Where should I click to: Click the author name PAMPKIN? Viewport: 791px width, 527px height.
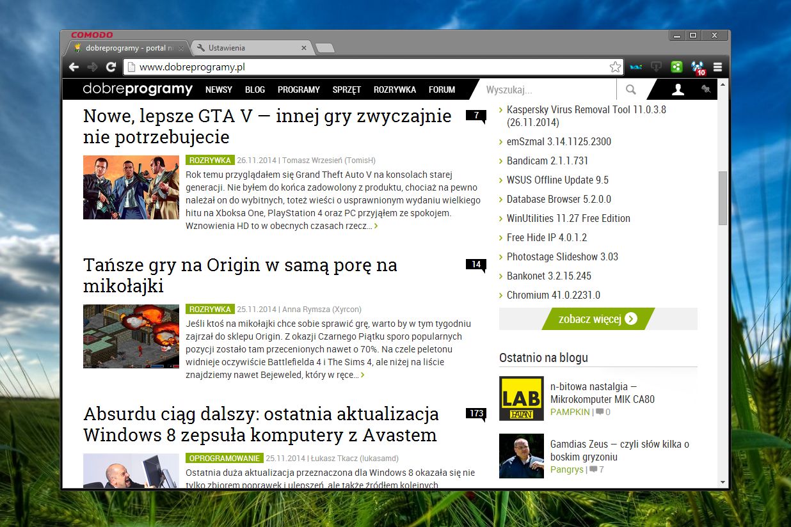coord(570,412)
